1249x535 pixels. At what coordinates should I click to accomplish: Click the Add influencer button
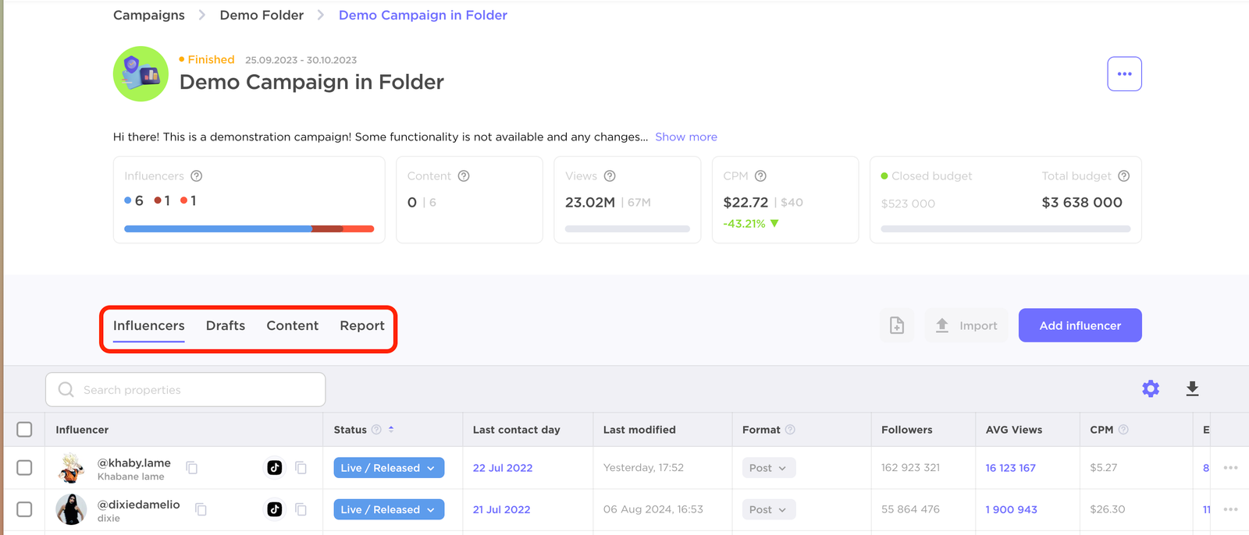tap(1080, 325)
